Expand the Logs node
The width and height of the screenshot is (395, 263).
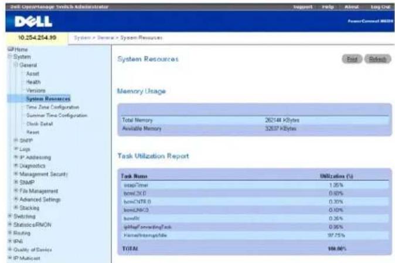pos(16,149)
